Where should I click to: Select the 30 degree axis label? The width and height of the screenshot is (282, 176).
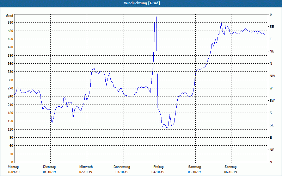(11, 154)
